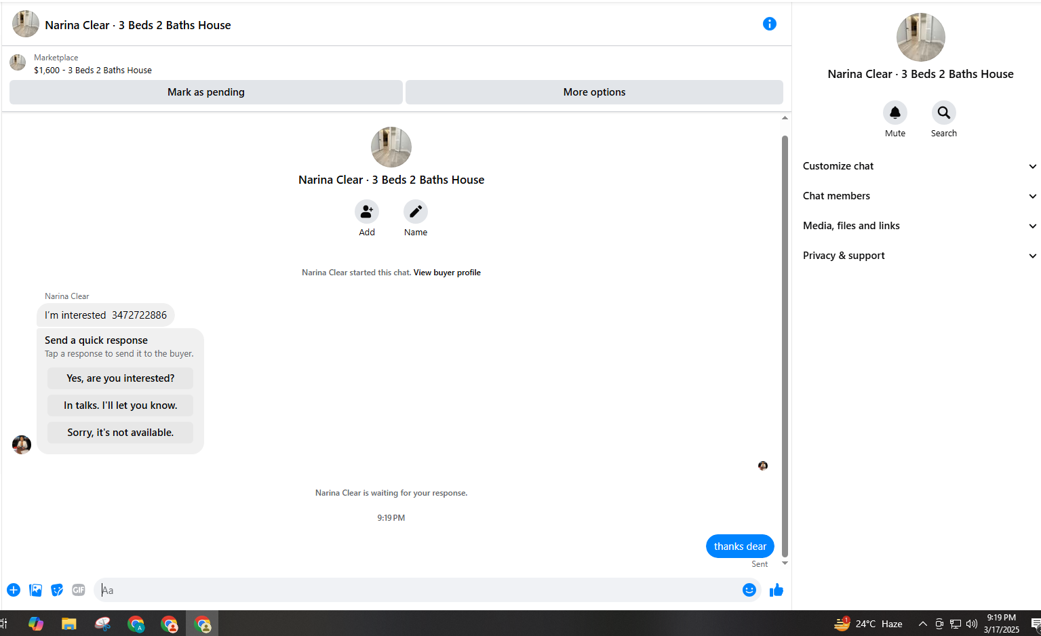This screenshot has height=636, width=1041.
Task: Send quick reply "Yes, are you interested?"
Action: (120, 378)
